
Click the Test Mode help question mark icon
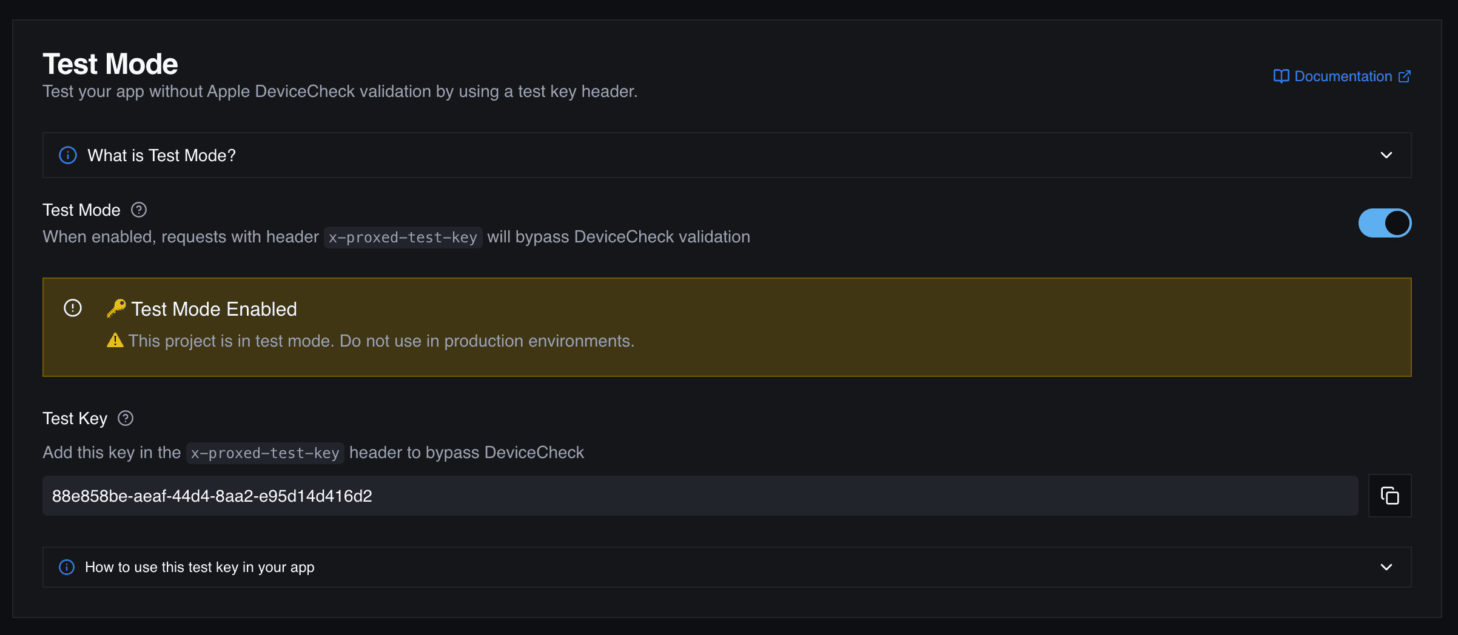click(138, 210)
